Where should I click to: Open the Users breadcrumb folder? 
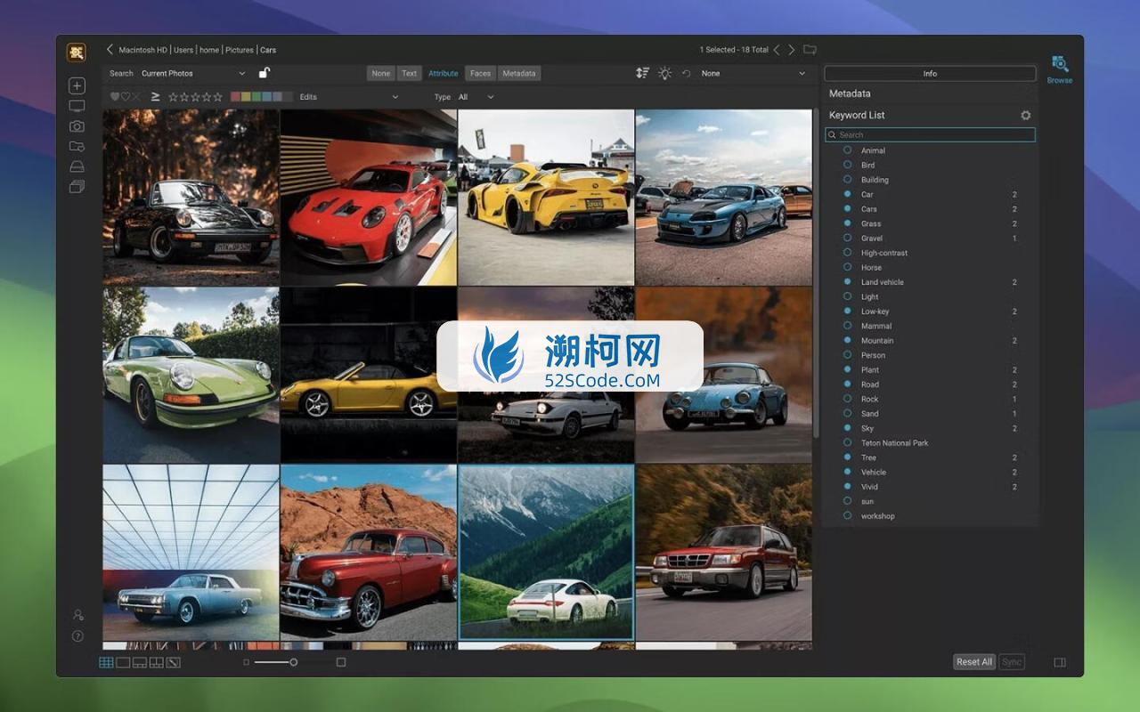[183, 50]
